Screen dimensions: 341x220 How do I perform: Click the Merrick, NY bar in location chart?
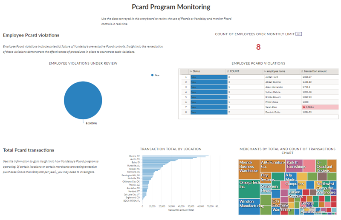click(x=176, y=156)
